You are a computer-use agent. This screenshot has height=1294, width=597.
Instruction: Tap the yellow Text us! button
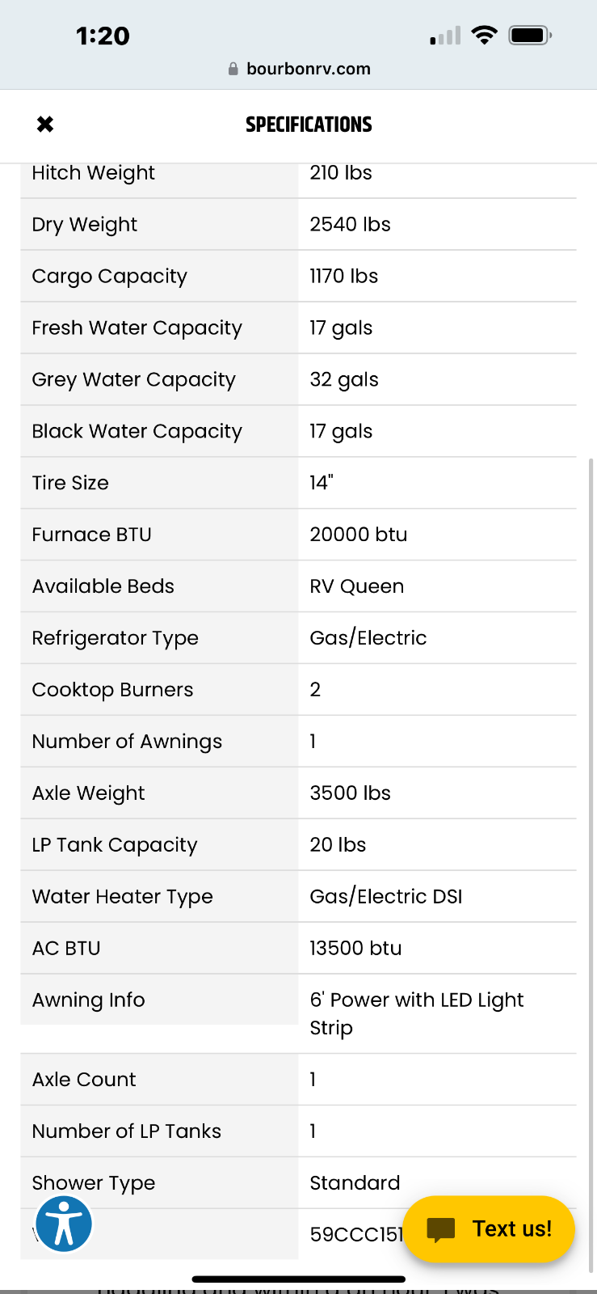489,1229
